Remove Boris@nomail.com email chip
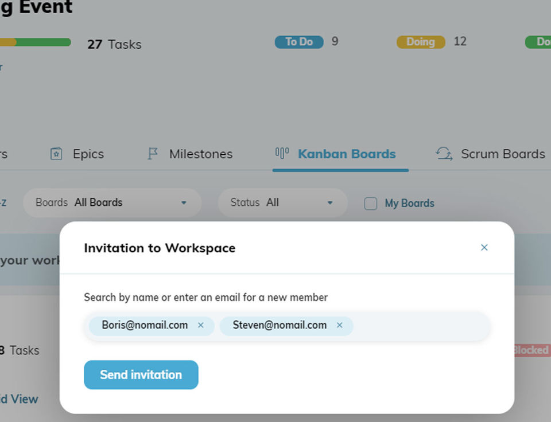The width and height of the screenshot is (551, 422). tap(201, 325)
